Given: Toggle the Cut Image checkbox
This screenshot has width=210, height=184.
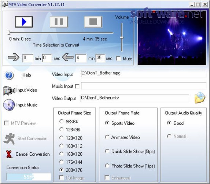Looking at the screenshot, I should point(61,178).
